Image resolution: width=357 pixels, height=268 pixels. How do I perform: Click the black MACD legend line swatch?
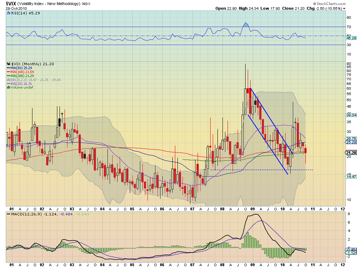click(x=8, y=214)
